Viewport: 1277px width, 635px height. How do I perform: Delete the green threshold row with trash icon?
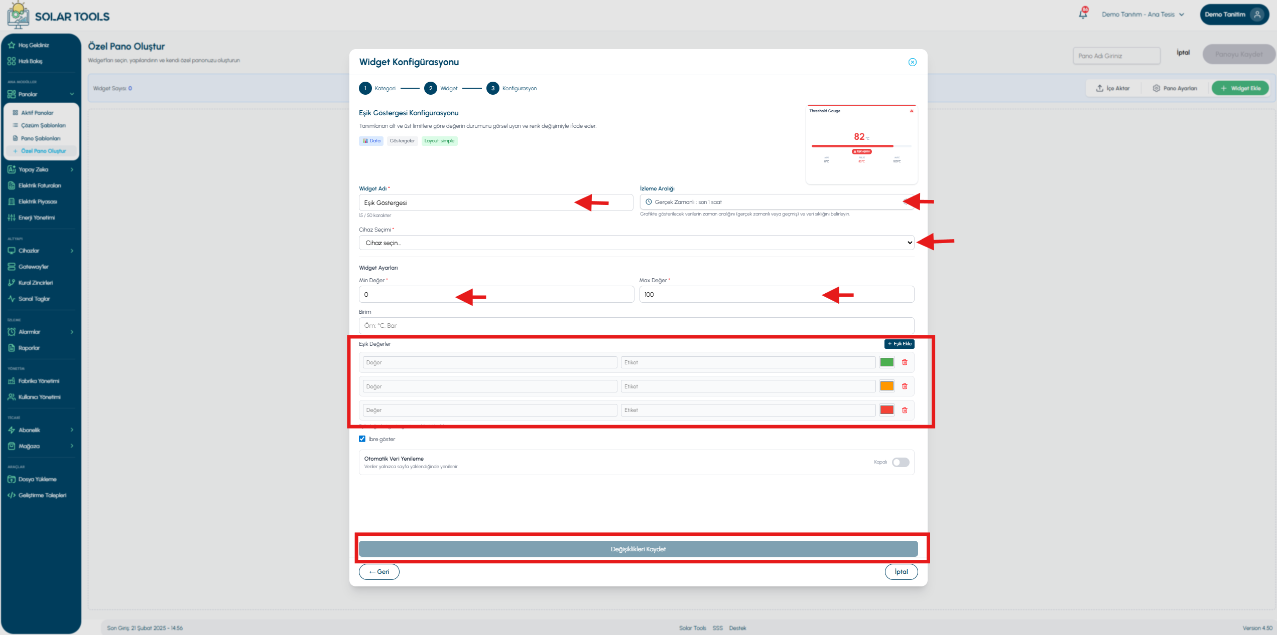(x=905, y=362)
